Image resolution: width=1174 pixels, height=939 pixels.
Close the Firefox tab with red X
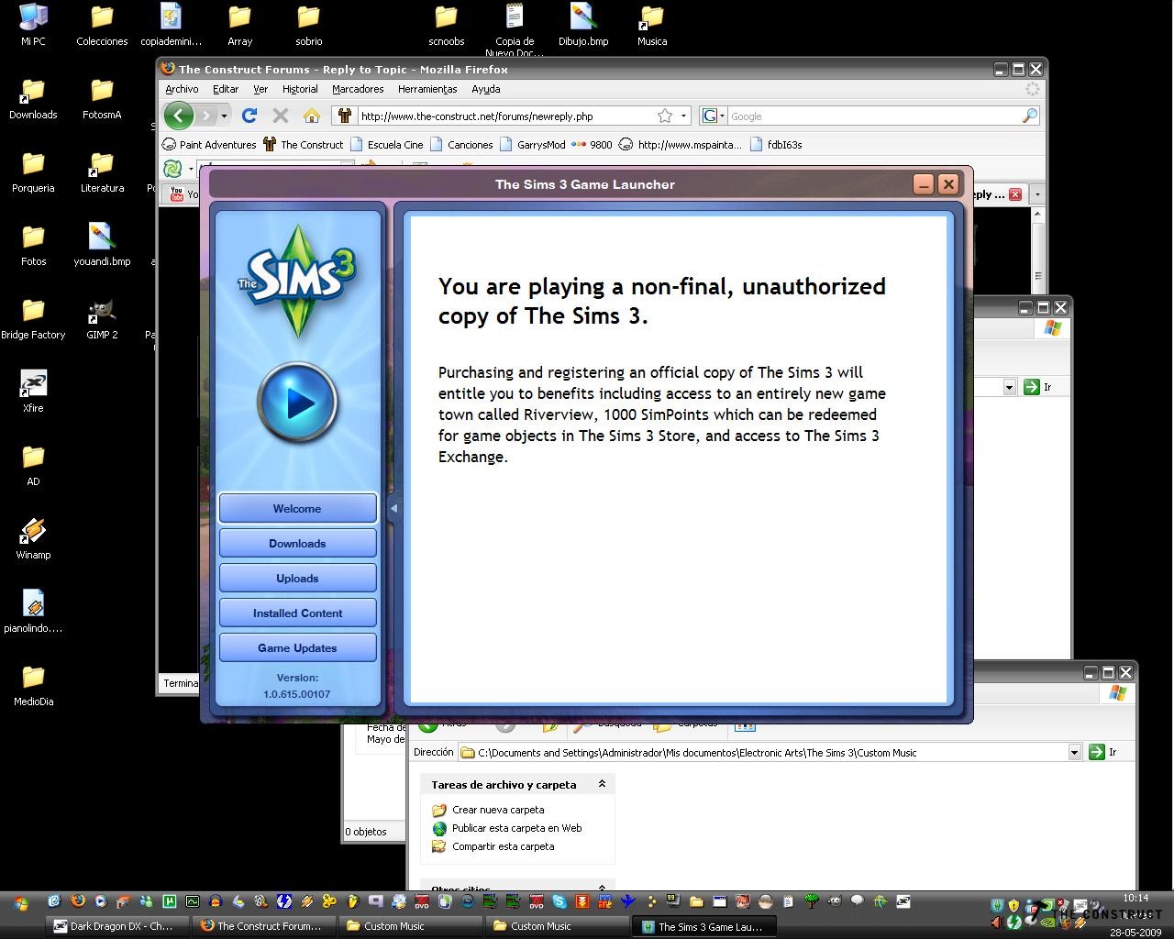(x=1015, y=194)
